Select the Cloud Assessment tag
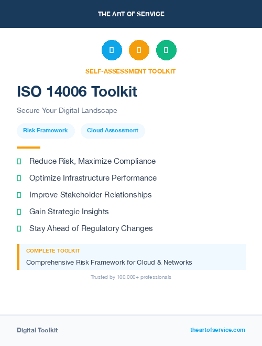The width and height of the screenshot is (262, 346). (113, 131)
